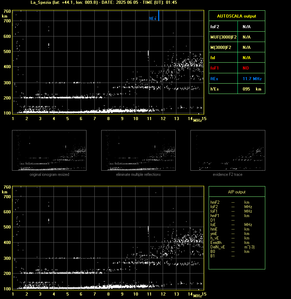
Task: Click the foF1 row in AIP output
Action: coord(231,211)
